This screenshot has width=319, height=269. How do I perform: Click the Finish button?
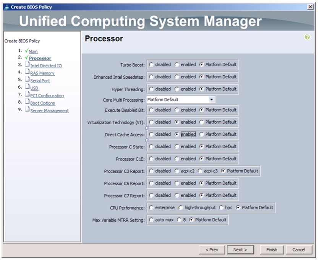(272, 250)
